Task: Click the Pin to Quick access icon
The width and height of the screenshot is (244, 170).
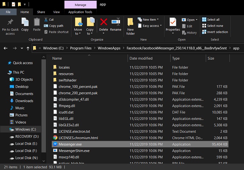Action: point(10,22)
